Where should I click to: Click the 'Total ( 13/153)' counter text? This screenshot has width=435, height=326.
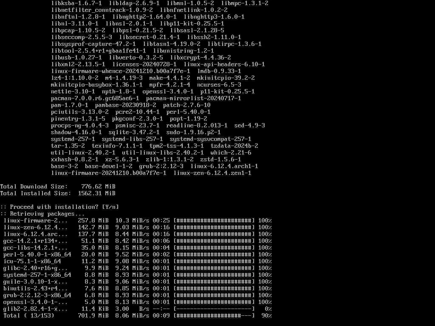tap(29, 316)
